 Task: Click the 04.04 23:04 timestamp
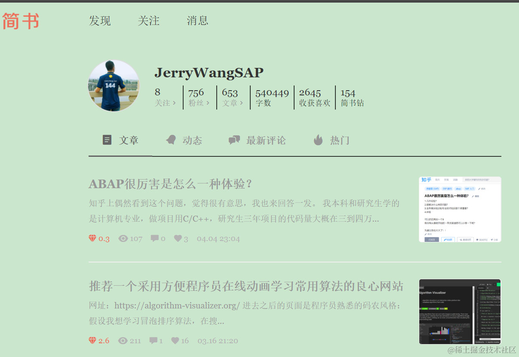point(218,239)
